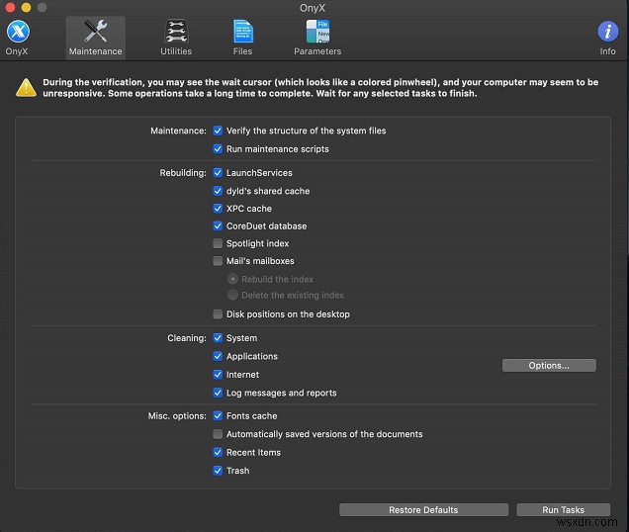This screenshot has height=532, width=629.
Task: Close the OnyX window
Action: [10, 7]
